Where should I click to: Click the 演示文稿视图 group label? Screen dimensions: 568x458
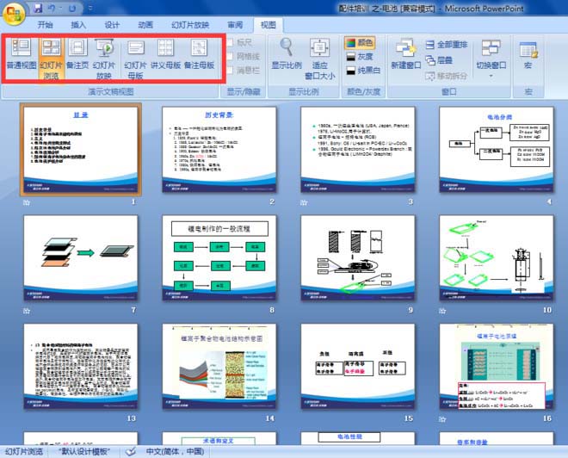click(x=111, y=91)
